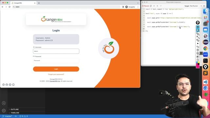Open Google Chrome from the Dock

(205, 48)
